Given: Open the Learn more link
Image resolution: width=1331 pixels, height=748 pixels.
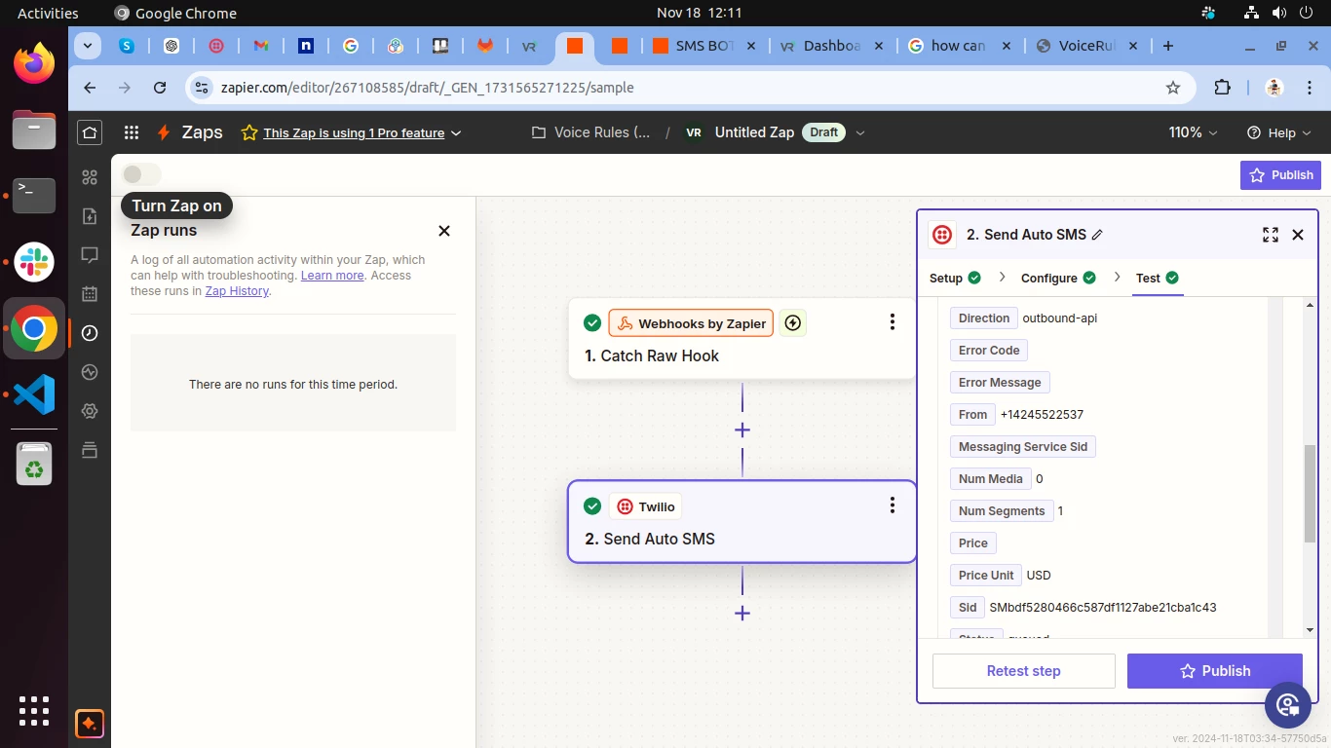Looking at the screenshot, I should click(x=332, y=276).
